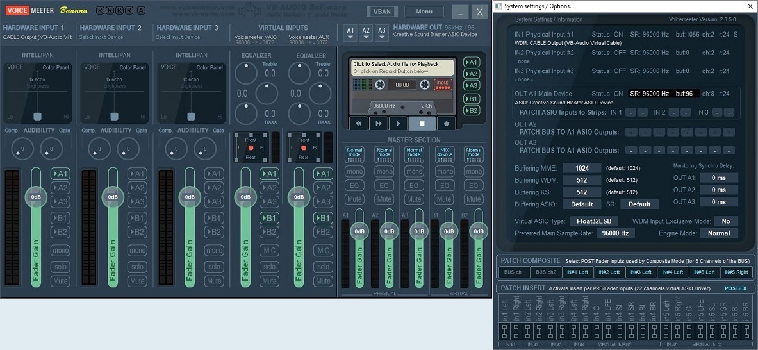The height and width of the screenshot is (350, 758).
Task: Open the Menu button
Action: click(x=424, y=12)
